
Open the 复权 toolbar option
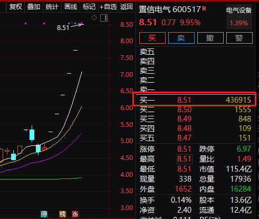click(x=16, y=7)
